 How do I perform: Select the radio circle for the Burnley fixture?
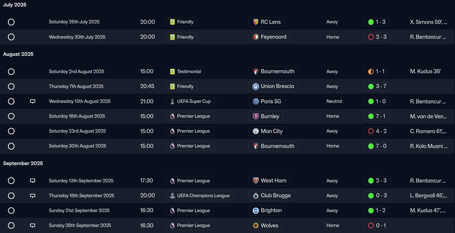(11, 116)
